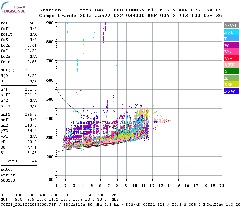Viewport: 241px width, 207px height.
Task: Click the foEp value 0.41
Action: tap(32, 45)
